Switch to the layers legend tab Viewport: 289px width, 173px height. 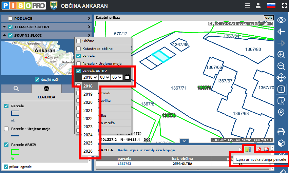[x=46, y=89]
